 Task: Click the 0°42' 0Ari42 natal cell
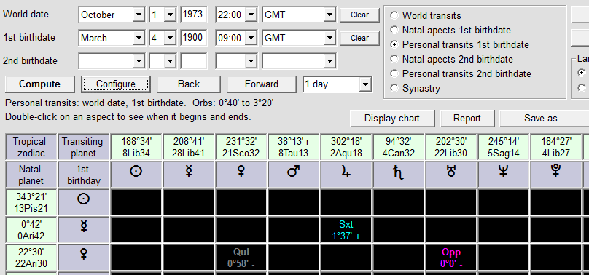(31, 230)
